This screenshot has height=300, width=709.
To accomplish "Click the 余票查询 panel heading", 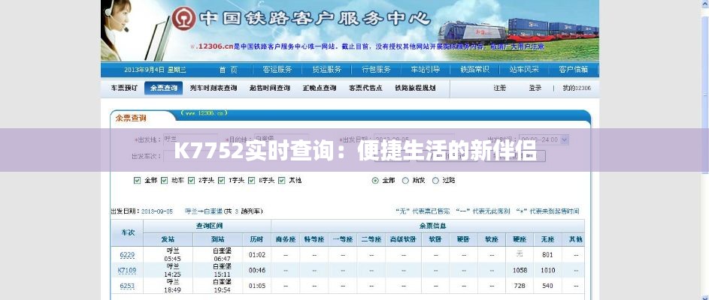I will click(131, 118).
